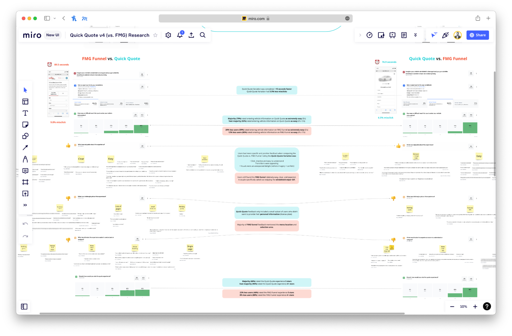Toggle collaborators' cursors visibility
This screenshot has height=336, width=512.
[x=434, y=35]
